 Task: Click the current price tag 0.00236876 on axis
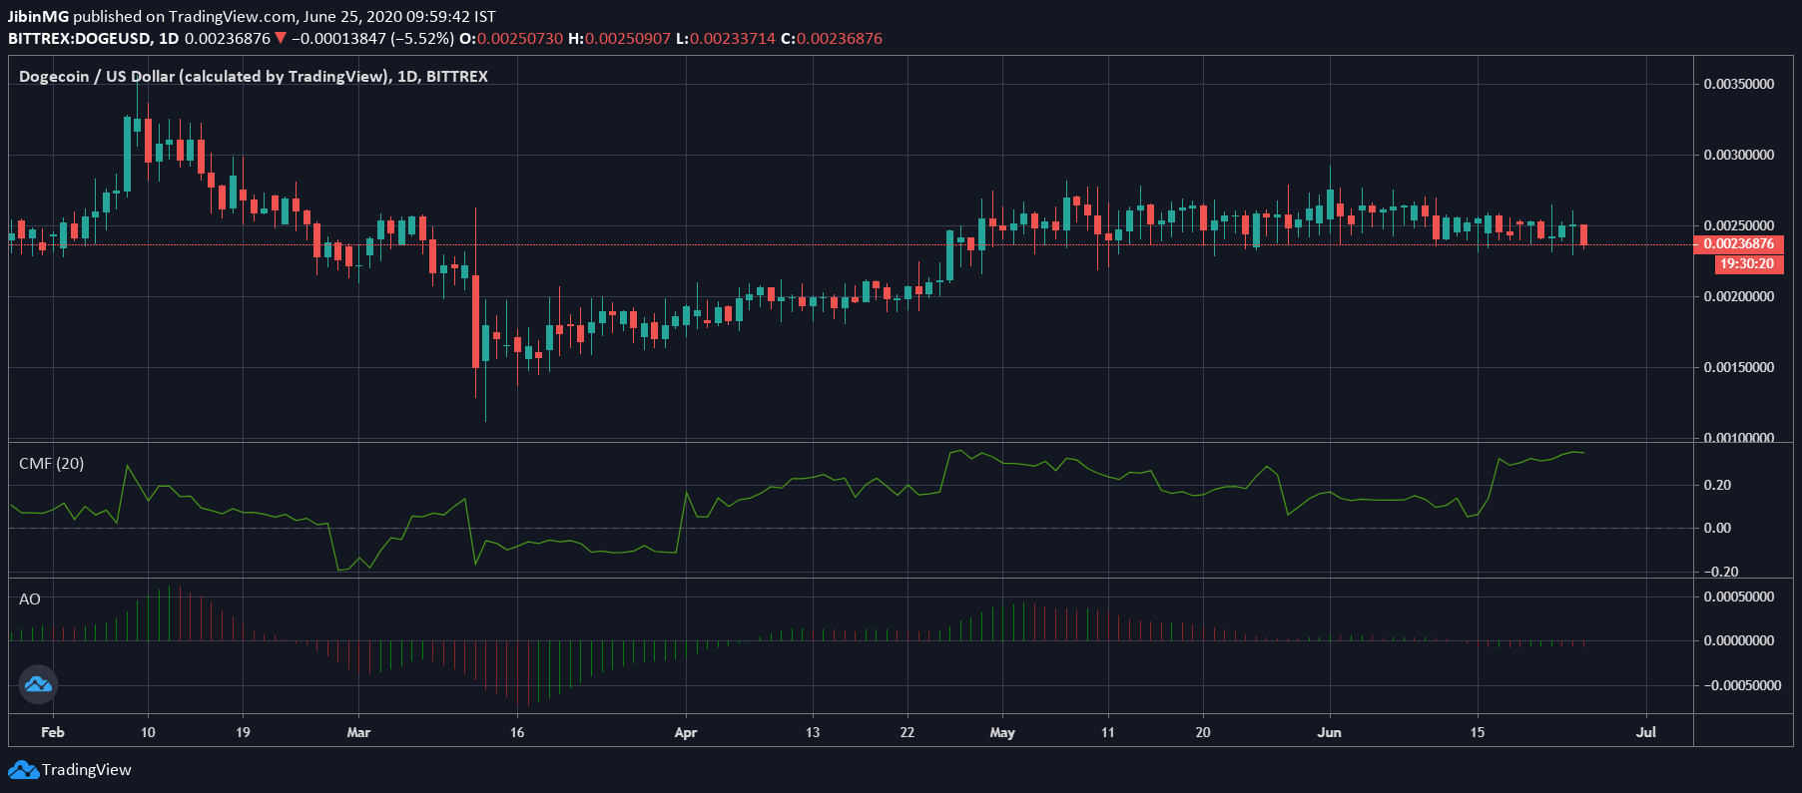[x=1739, y=243]
